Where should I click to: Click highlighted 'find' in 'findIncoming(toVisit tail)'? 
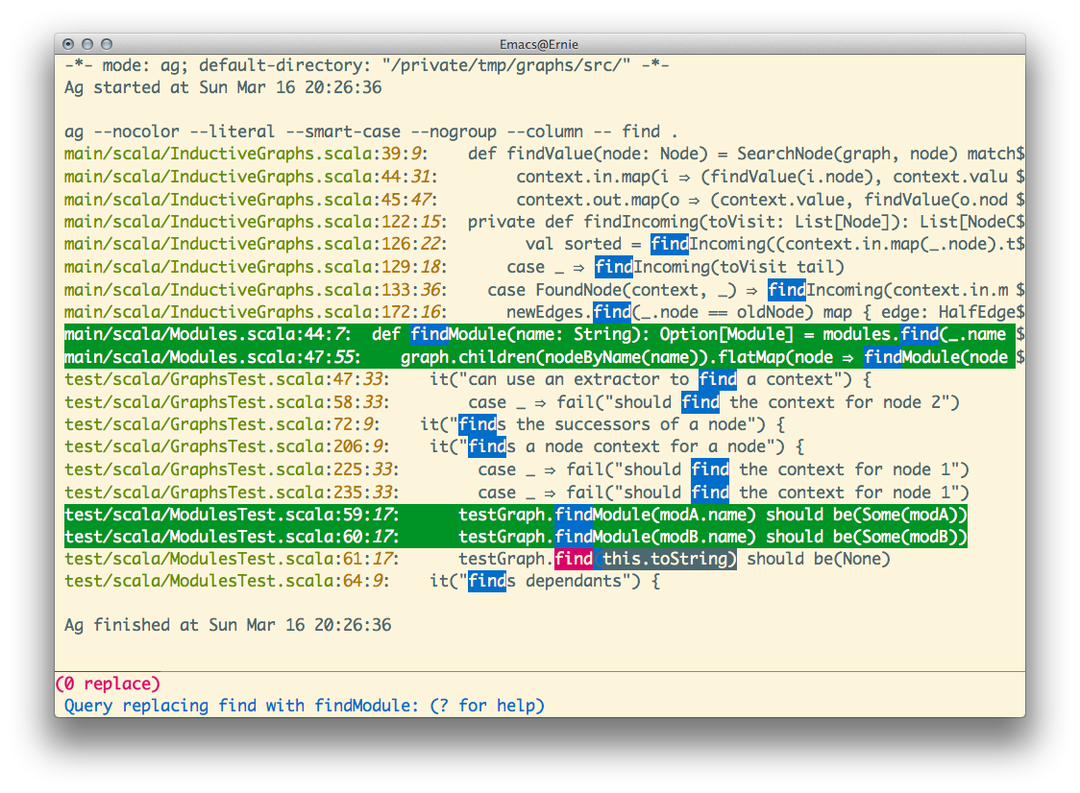tap(614, 266)
